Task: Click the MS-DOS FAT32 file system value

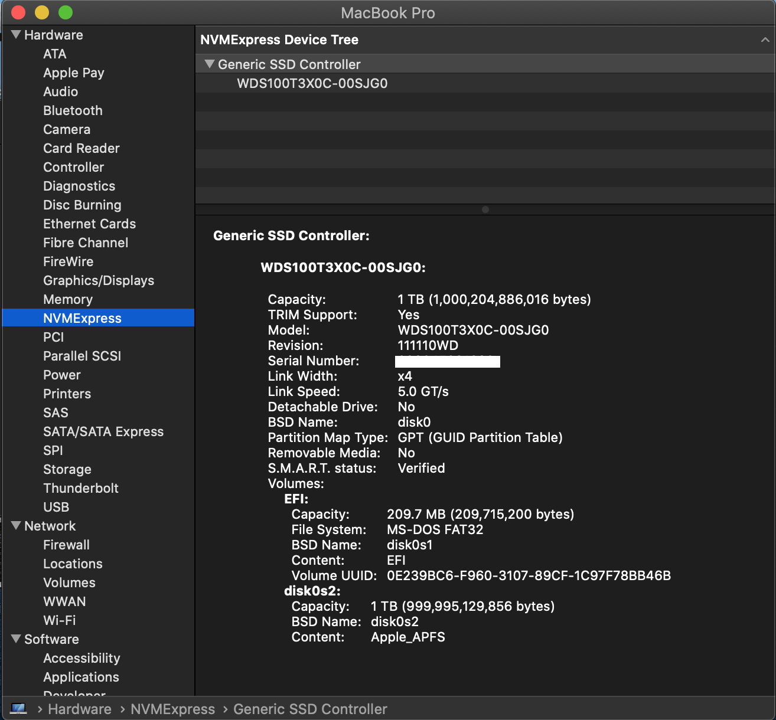Action: tap(435, 529)
